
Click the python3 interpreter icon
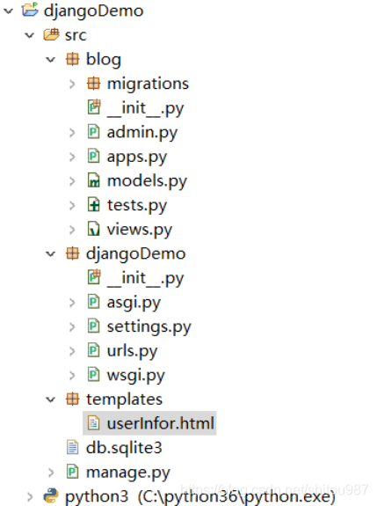[x=51, y=496]
